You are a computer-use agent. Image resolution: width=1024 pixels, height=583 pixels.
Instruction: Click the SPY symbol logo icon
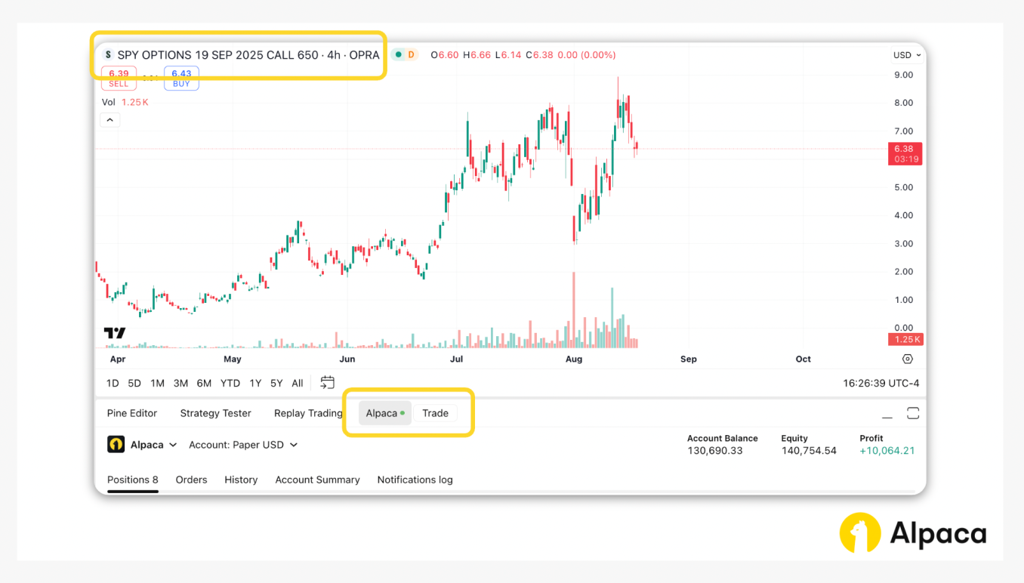point(108,55)
